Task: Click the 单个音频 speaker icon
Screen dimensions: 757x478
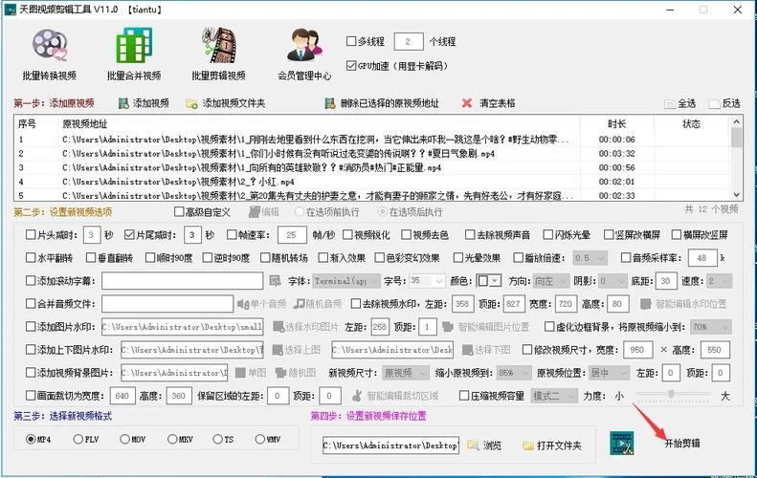Action: coord(243,304)
